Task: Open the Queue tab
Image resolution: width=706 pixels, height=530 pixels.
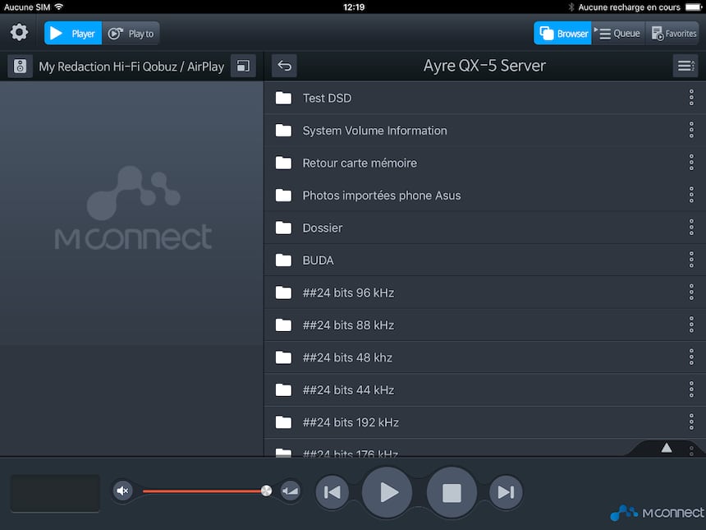Action: coord(618,34)
